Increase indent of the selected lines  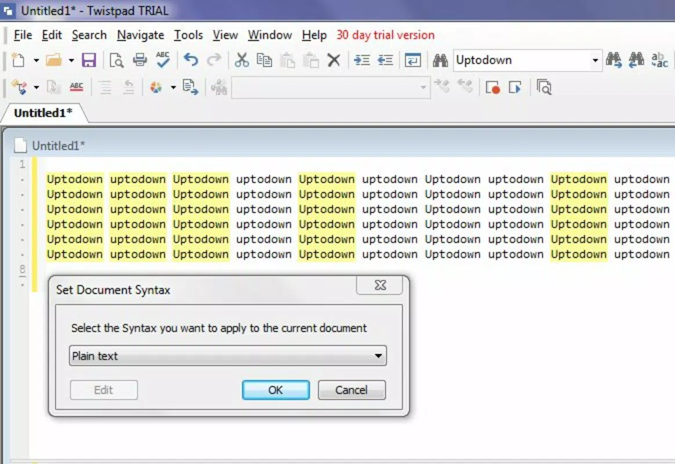(x=362, y=60)
